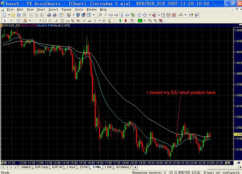Click the delete objects red X icon
Screen dimensions: 242x174
pos(161,20)
